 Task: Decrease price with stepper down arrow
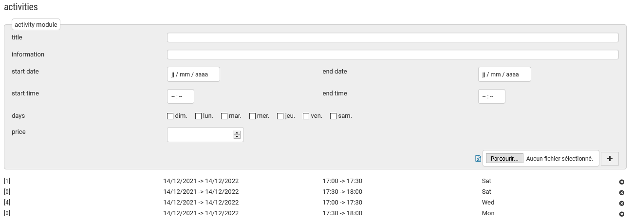point(237,137)
